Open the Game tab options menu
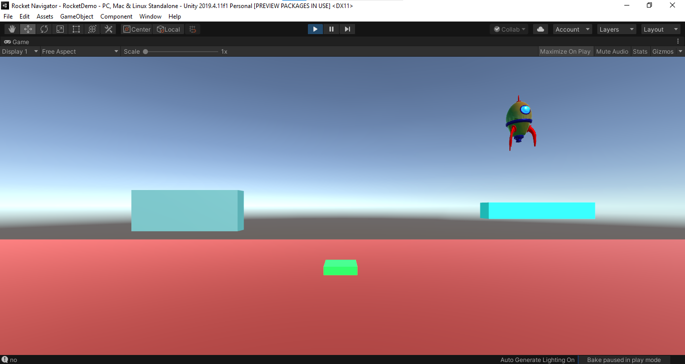Screen dimensions: 685x364 click(x=678, y=42)
